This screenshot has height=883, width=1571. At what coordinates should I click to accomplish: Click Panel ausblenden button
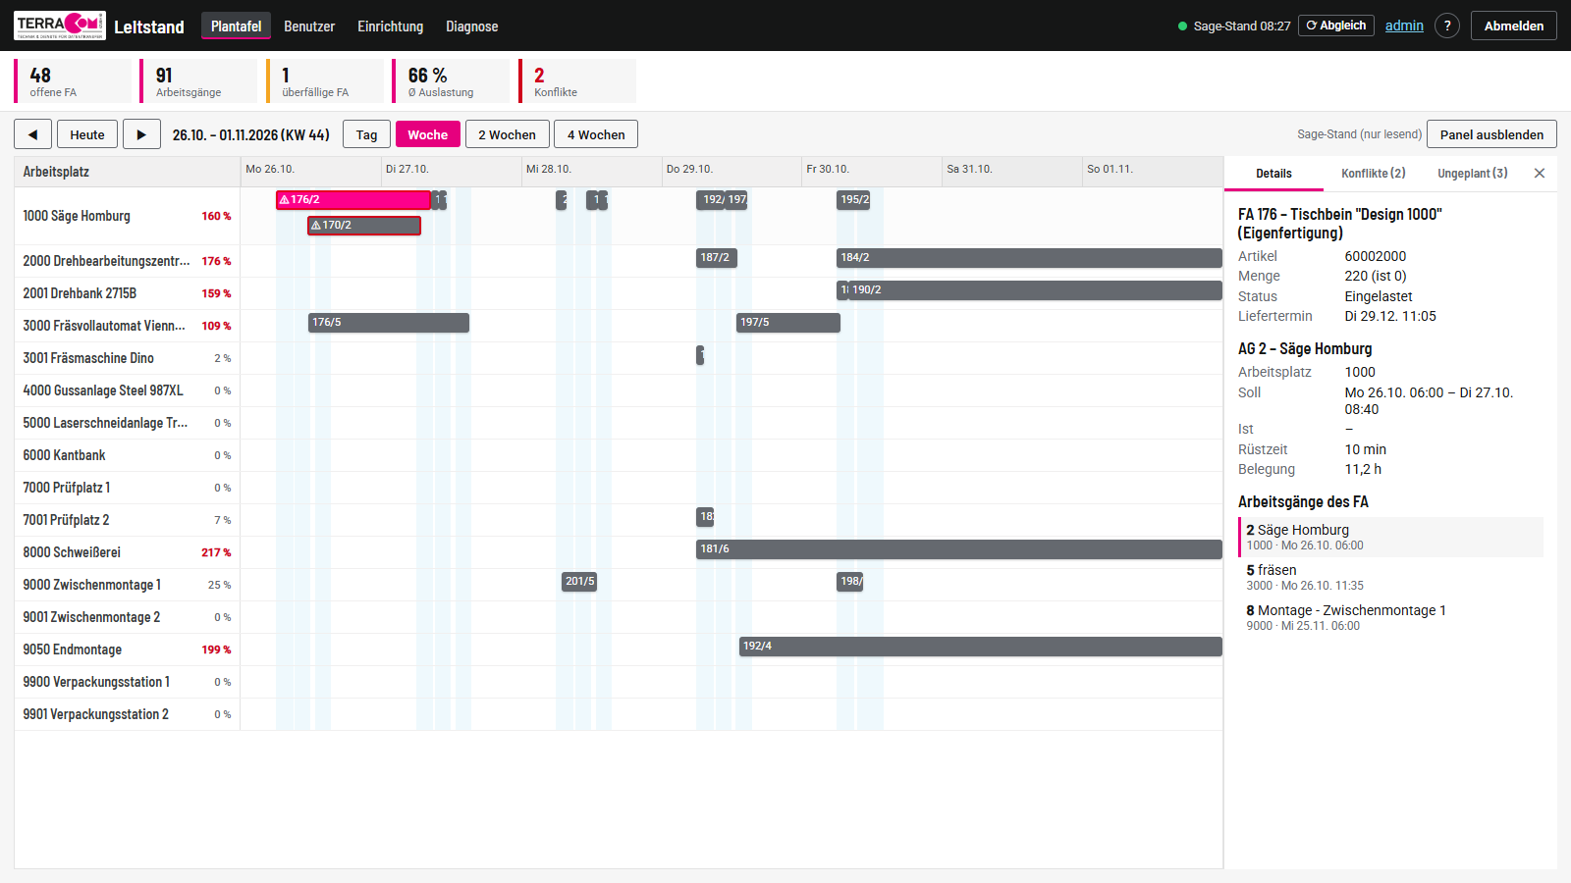1491,134
